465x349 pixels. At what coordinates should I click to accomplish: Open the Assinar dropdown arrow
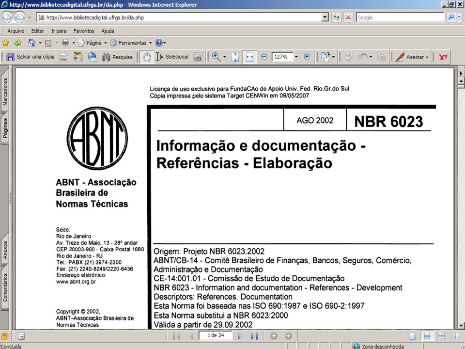427,57
